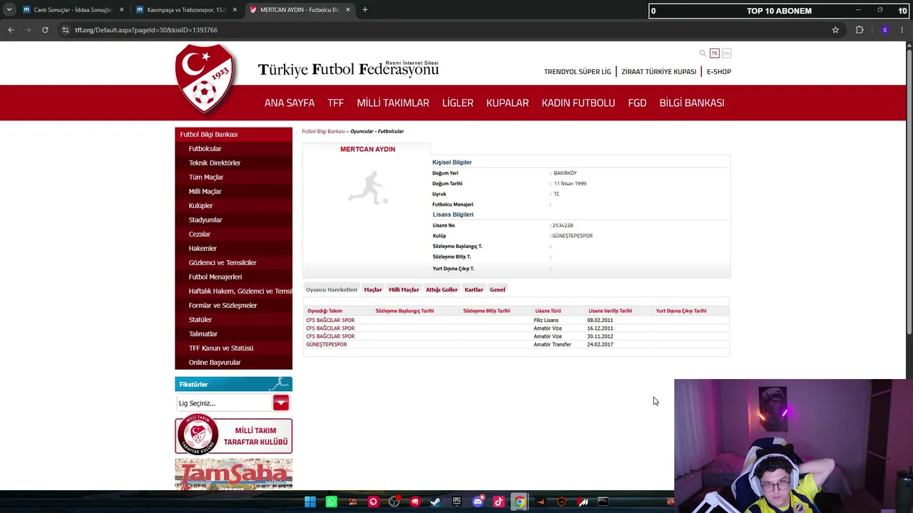
Task: Open KADIN FUTBOLU navigation menu
Action: coord(578,103)
